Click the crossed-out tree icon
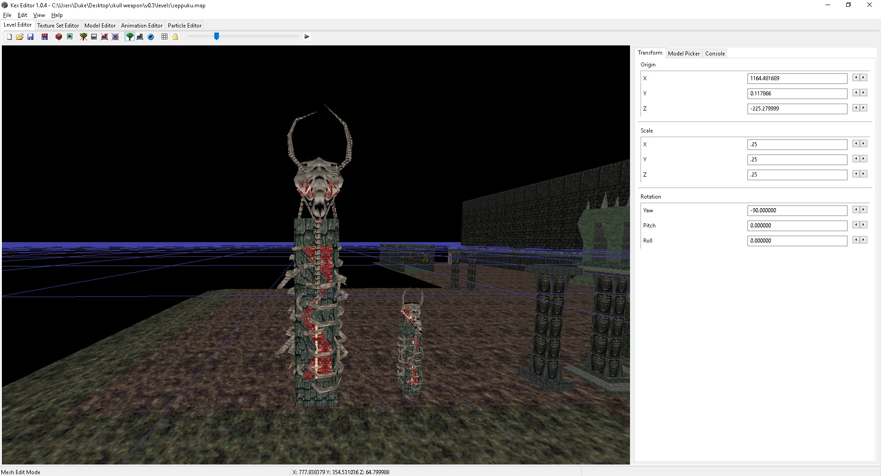Screen dimensions: 881x476 [x=83, y=37]
